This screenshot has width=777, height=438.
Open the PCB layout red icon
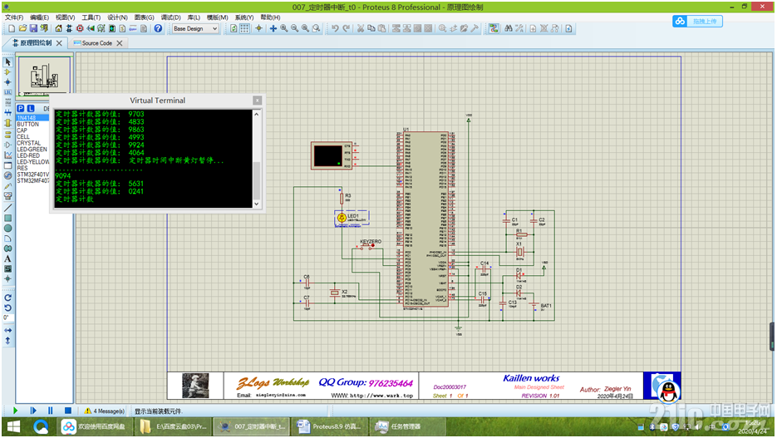tap(80, 29)
